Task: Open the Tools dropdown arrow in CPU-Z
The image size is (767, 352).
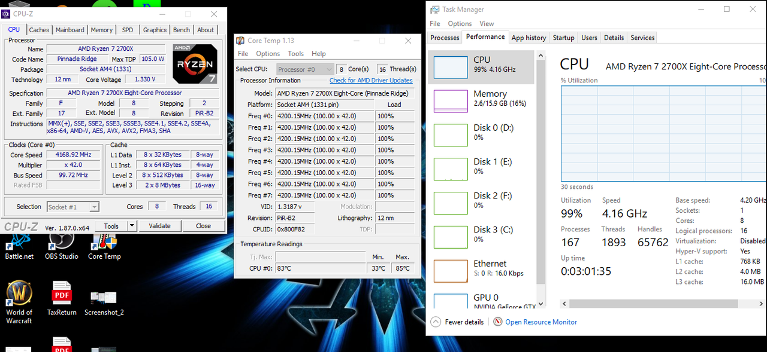Action: (132, 226)
